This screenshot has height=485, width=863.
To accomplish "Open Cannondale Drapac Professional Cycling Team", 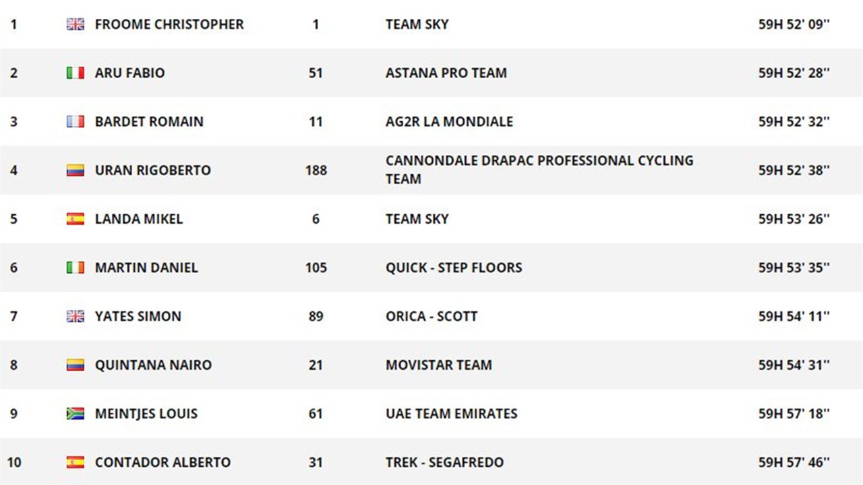I will [x=539, y=170].
